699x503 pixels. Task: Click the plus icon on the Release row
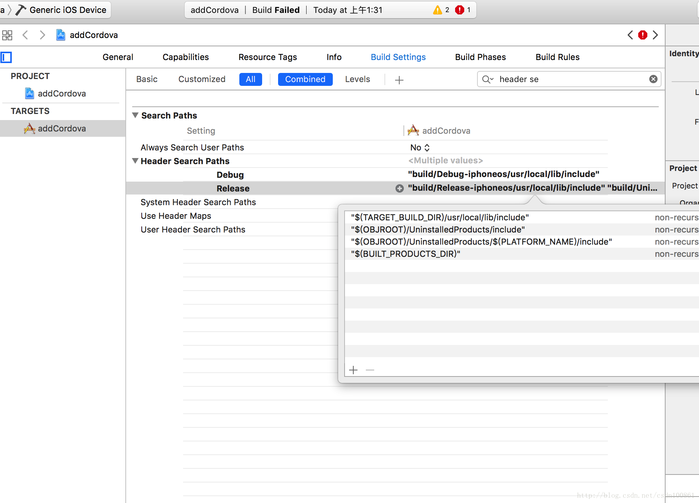tap(400, 188)
